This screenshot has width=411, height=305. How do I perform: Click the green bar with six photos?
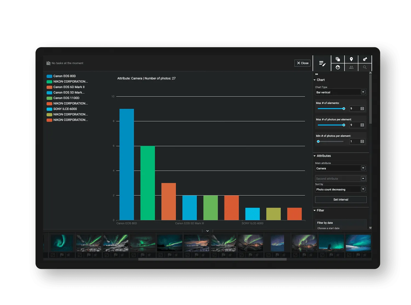[147, 183]
